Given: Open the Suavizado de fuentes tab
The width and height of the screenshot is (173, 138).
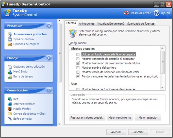Looking at the screenshot, I should click(x=141, y=24).
